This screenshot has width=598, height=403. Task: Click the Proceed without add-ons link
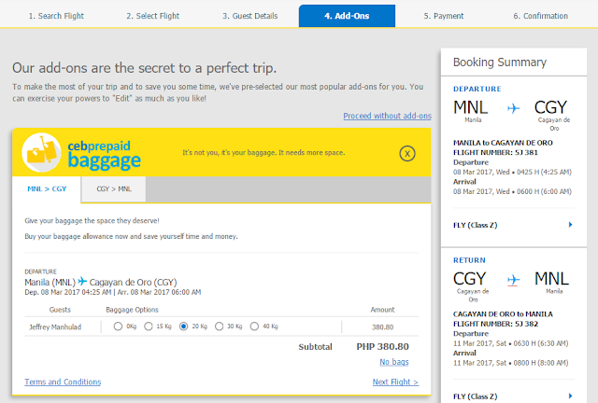click(387, 116)
